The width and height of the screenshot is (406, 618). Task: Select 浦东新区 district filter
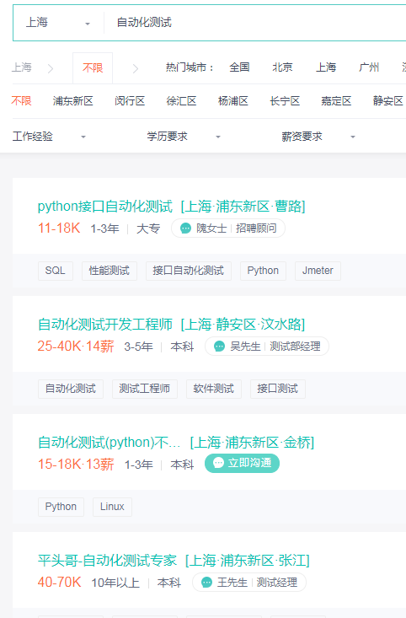72,101
